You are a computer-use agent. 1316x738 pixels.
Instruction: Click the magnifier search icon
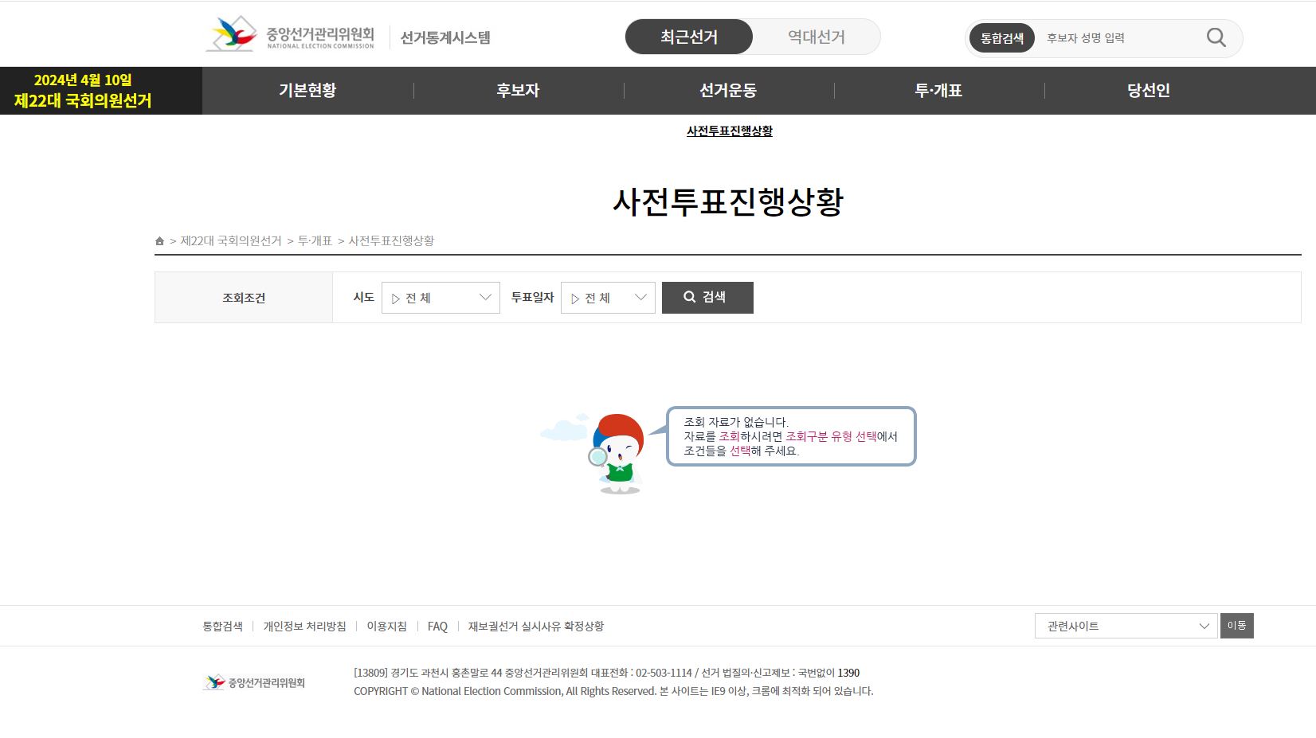tap(1214, 37)
